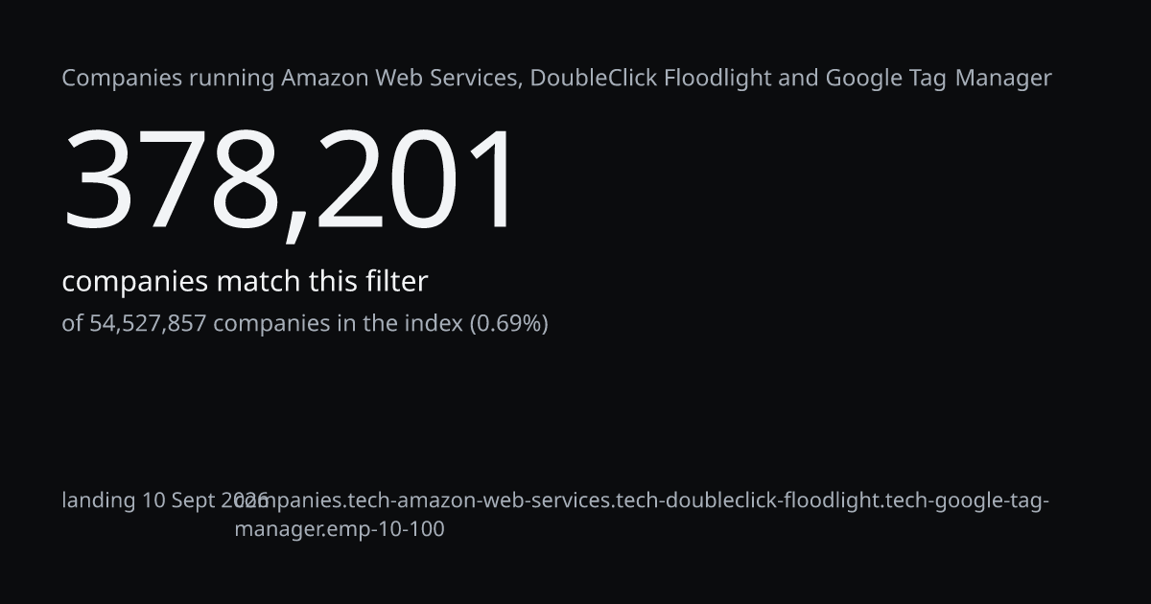This screenshot has height=604, width=1151.
Task: Click 'Google Tag Manager' in the heading
Action: click(938, 79)
